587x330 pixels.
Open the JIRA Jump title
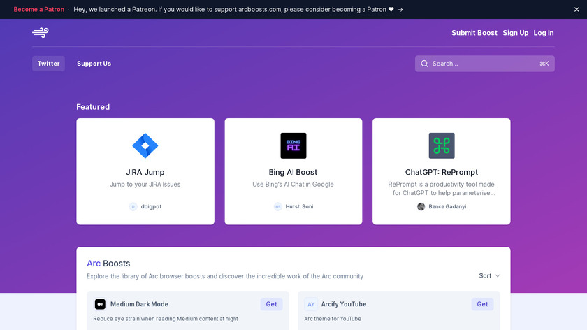point(145,172)
